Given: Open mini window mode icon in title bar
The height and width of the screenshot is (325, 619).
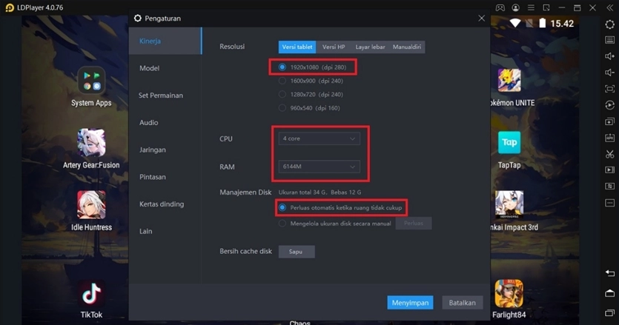Looking at the screenshot, I should pos(546,8).
